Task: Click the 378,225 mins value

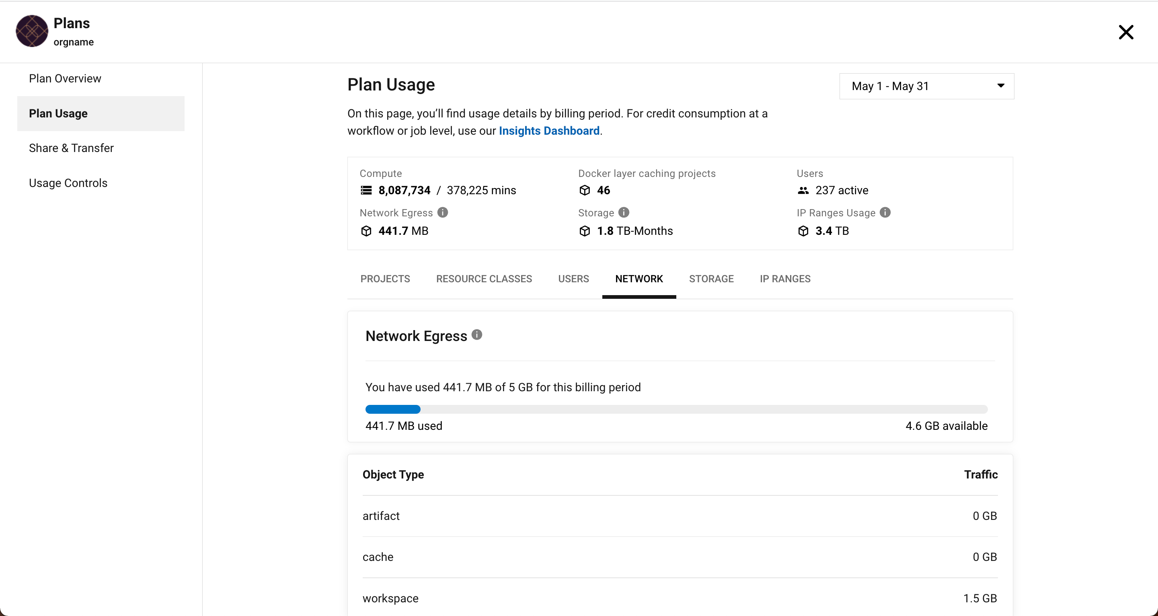Action: point(481,191)
